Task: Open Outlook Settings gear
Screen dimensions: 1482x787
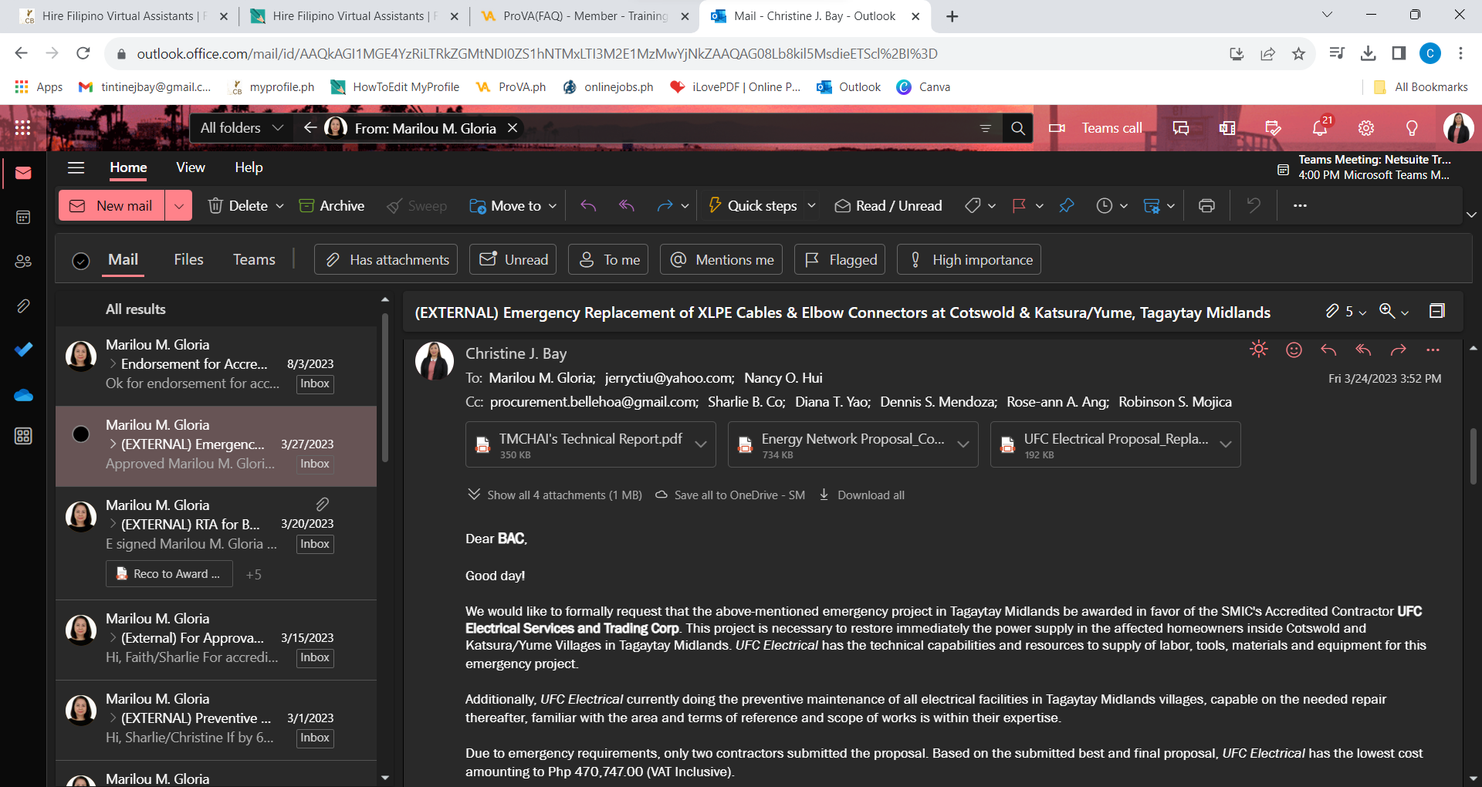Action: (1366, 128)
